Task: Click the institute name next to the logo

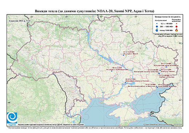Action: point(51,125)
